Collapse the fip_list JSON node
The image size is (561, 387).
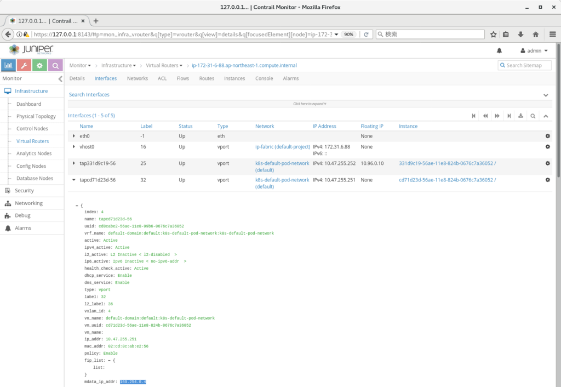109,361
